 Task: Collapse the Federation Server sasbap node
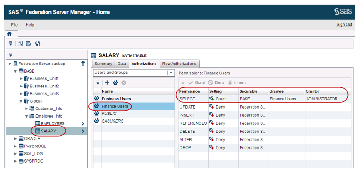click(10, 64)
